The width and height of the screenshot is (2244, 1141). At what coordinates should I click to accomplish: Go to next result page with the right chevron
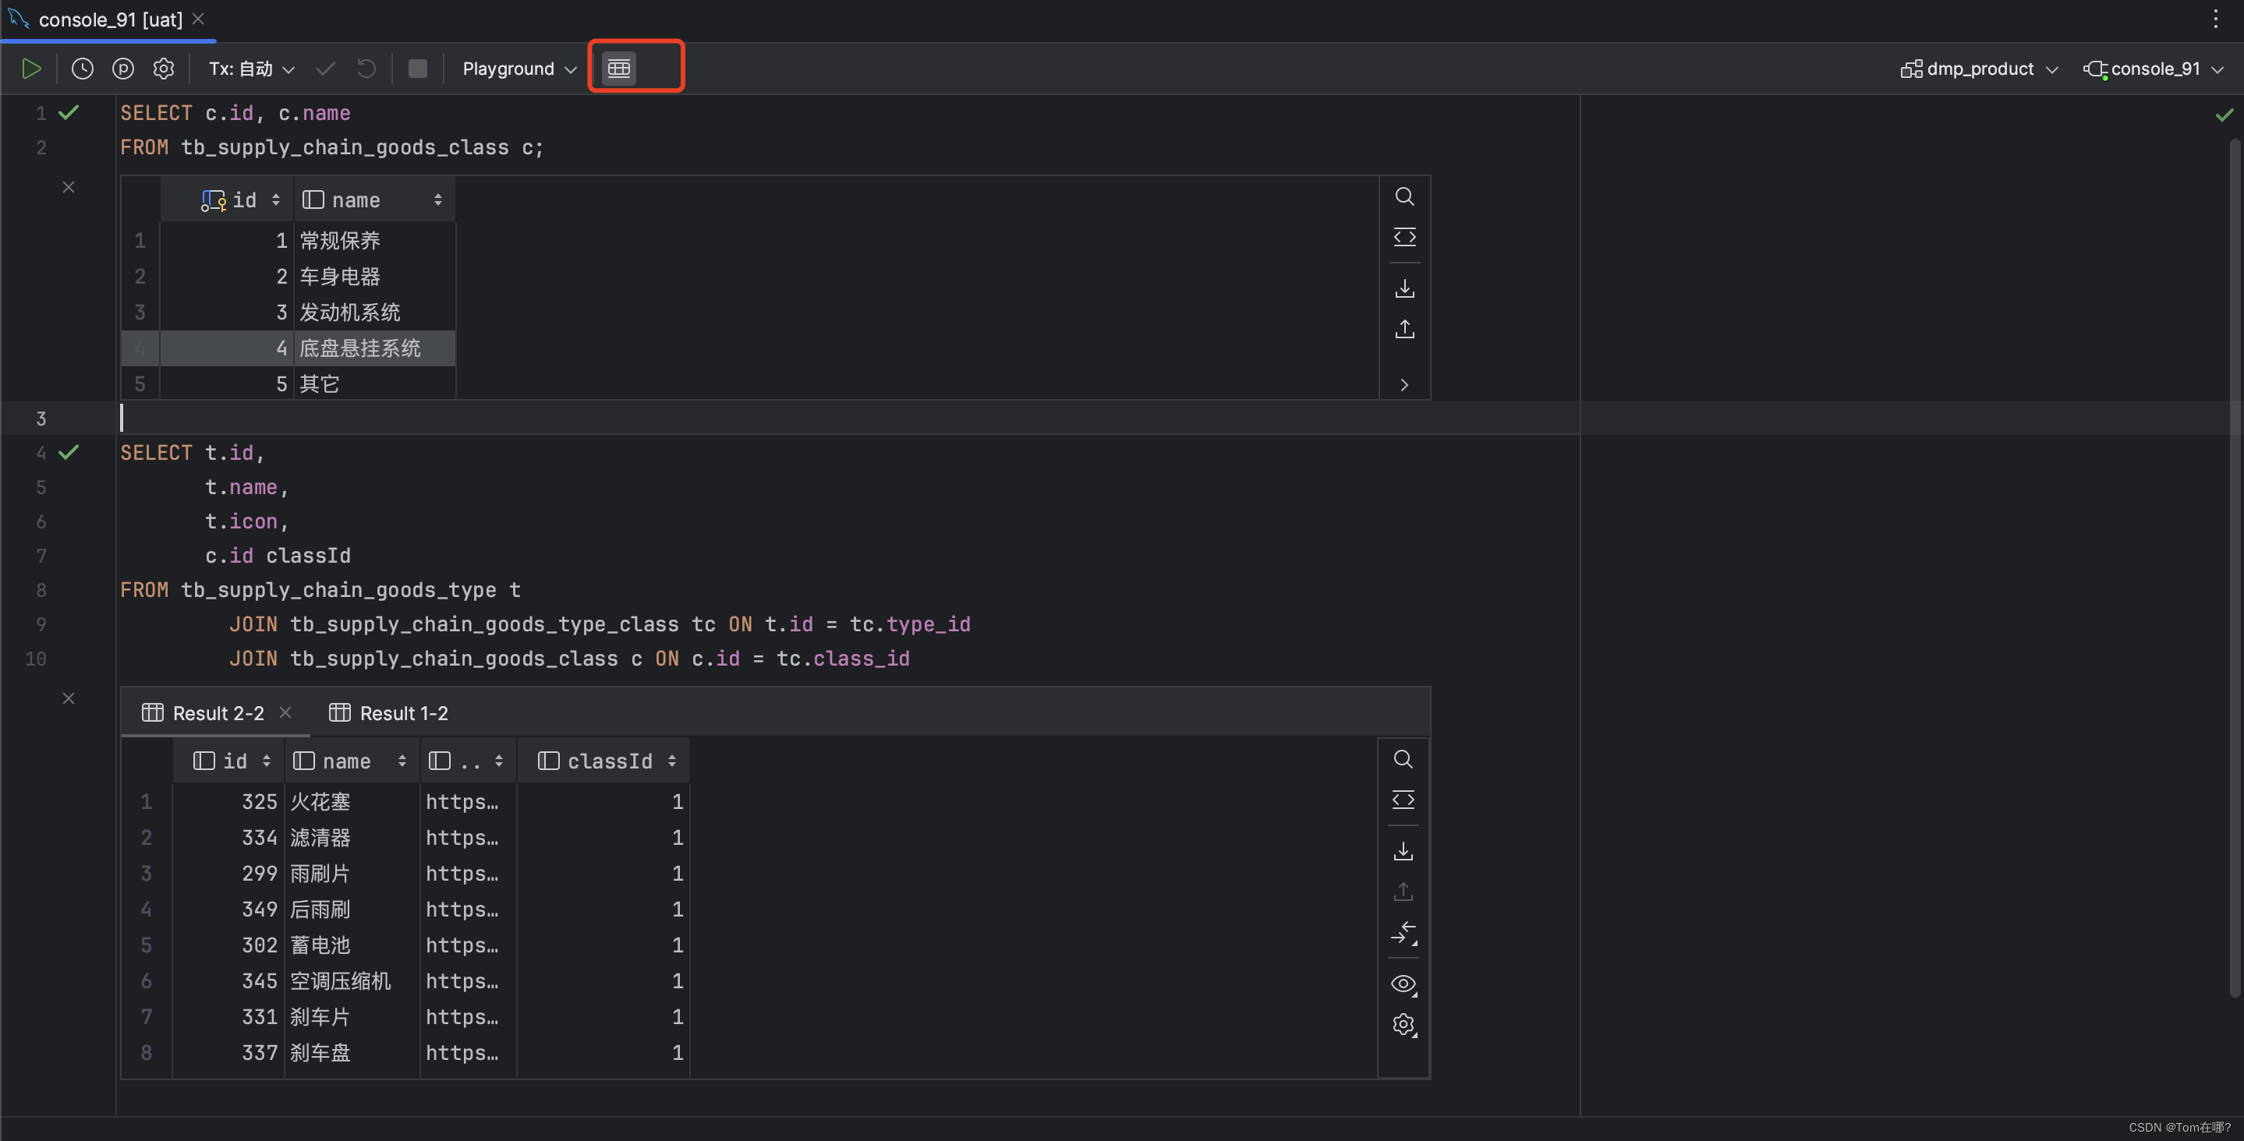click(1403, 384)
